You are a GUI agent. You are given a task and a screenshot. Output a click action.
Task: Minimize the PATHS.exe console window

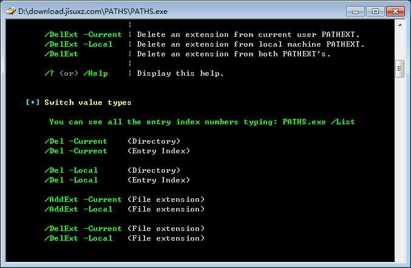pos(355,12)
